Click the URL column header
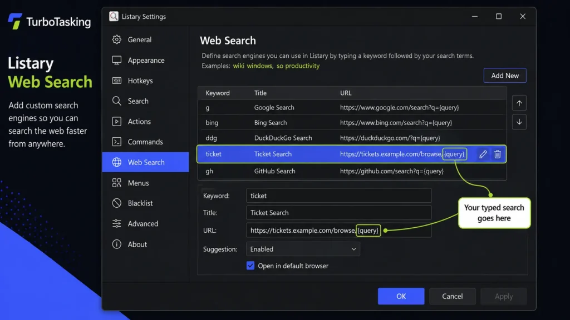Screen dimensions: 570x320 (346, 93)
